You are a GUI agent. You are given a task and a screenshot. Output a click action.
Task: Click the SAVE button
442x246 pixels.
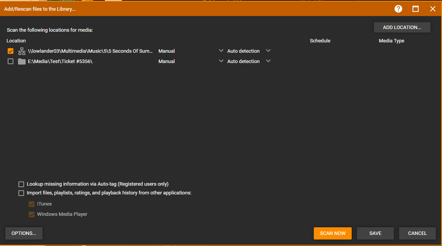click(375, 233)
